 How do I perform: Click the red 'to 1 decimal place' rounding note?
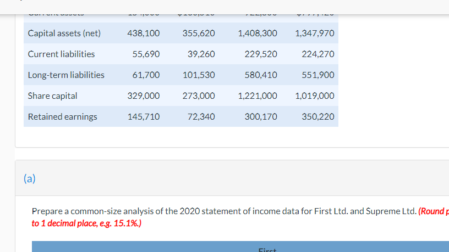point(86,223)
